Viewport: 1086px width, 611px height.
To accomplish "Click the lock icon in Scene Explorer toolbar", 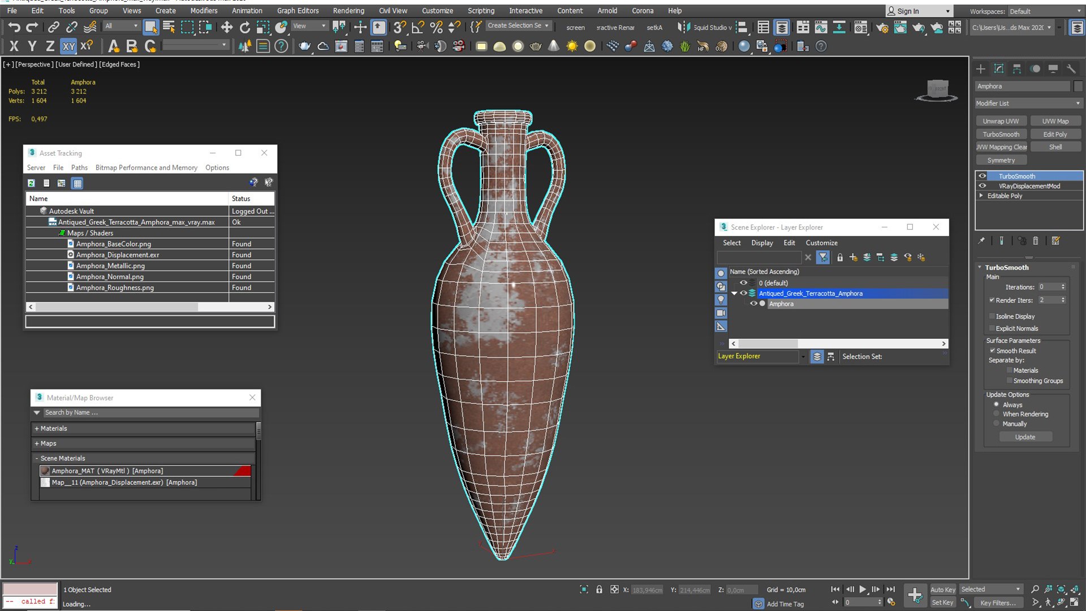I will 840,258.
